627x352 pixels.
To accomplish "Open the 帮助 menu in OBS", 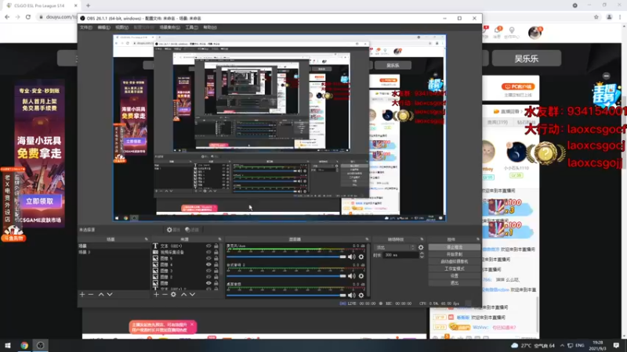I will [x=209, y=27].
